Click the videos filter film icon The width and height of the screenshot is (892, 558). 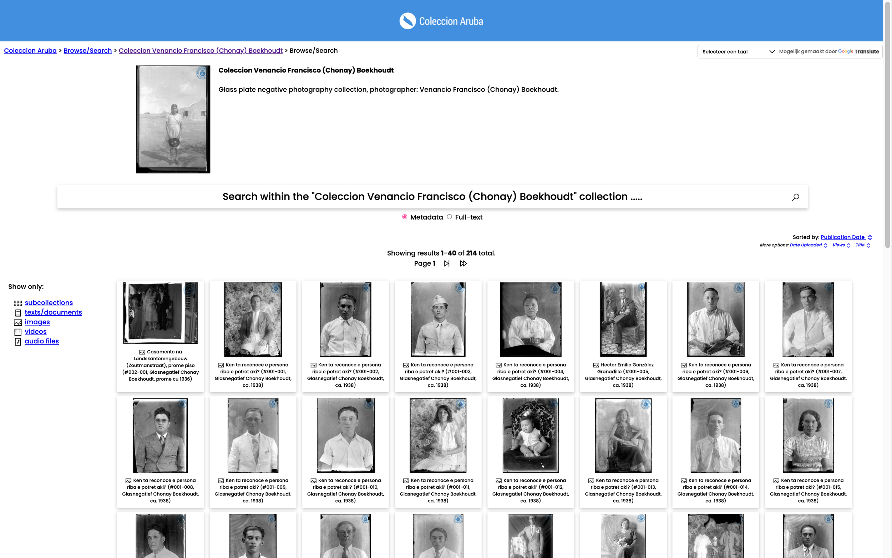(18, 332)
